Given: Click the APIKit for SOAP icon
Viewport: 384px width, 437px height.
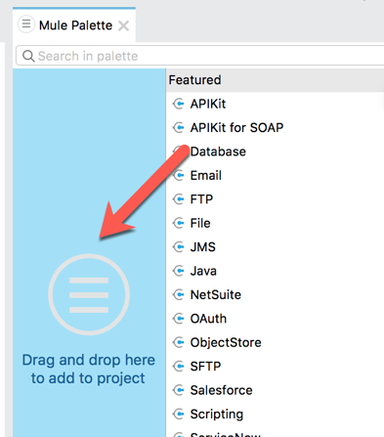Looking at the screenshot, I should pos(179,128).
